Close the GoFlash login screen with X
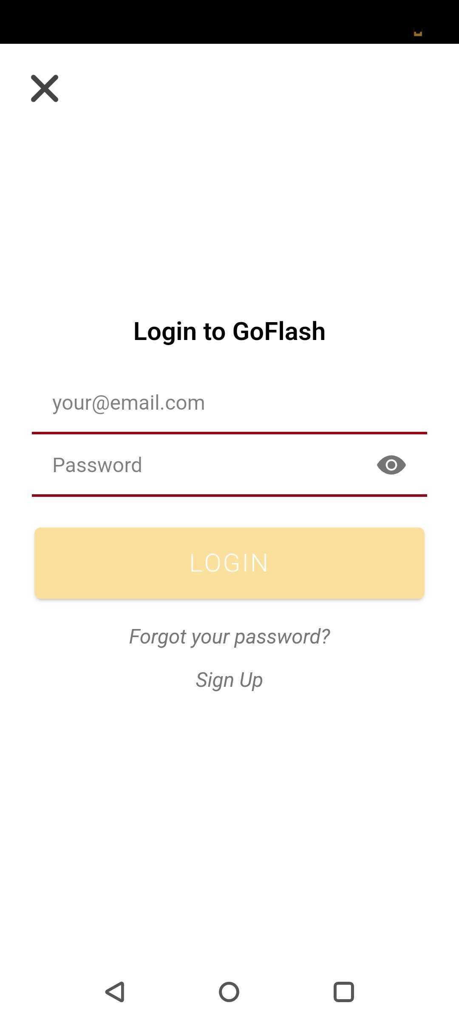Viewport: 459px width, 1020px height. tap(45, 88)
